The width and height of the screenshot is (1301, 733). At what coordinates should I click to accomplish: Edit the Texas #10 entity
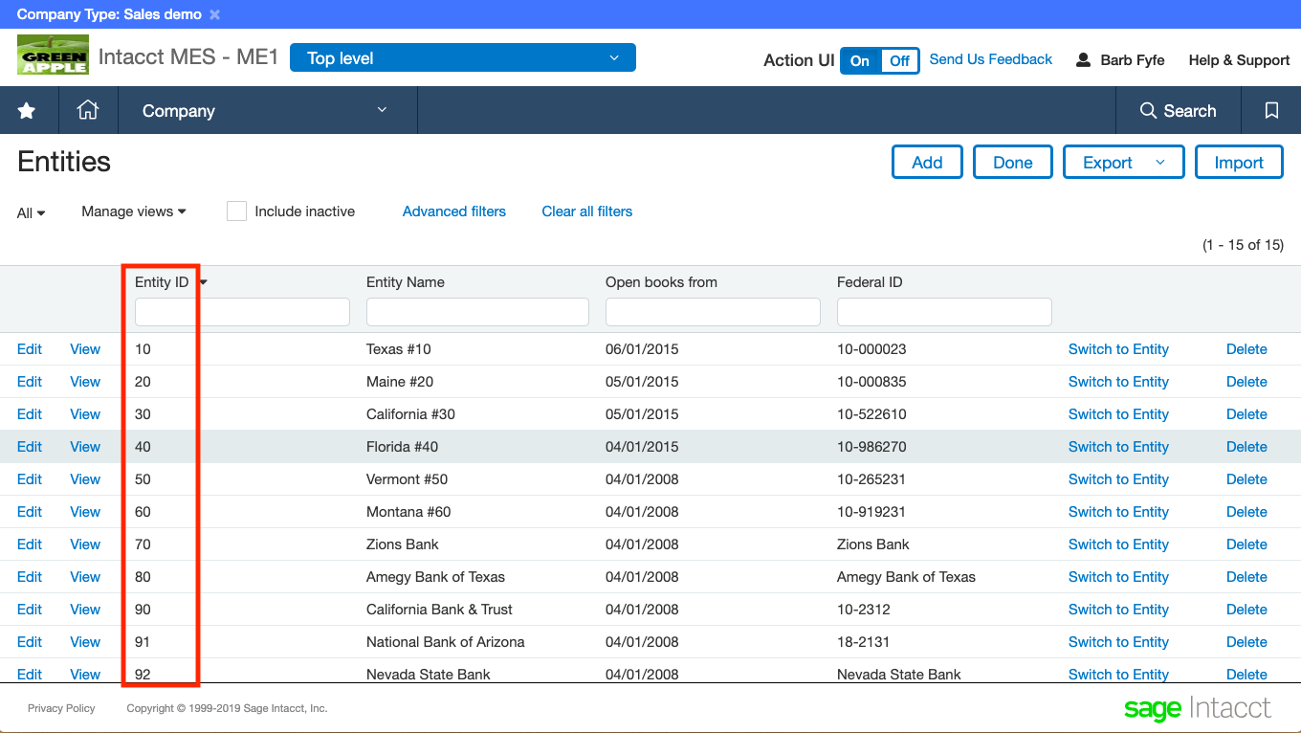[30, 349]
